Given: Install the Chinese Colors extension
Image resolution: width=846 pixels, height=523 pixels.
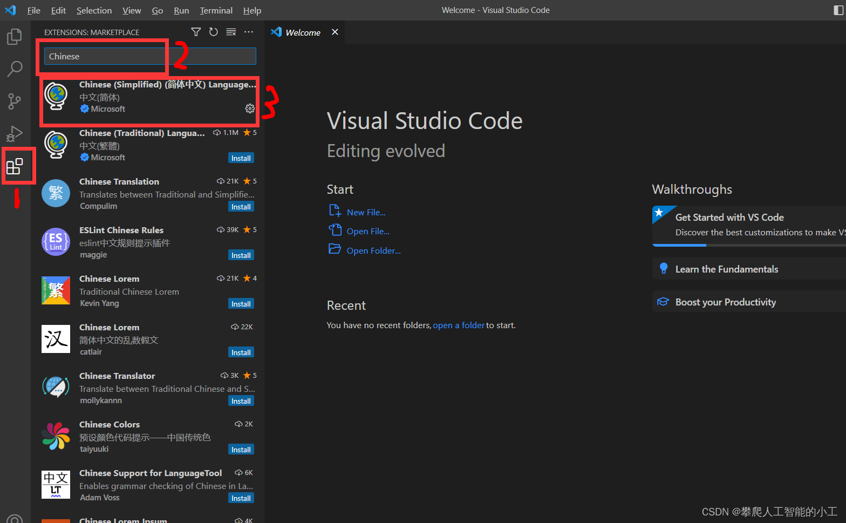Looking at the screenshot, I should (x=241, y=450).
